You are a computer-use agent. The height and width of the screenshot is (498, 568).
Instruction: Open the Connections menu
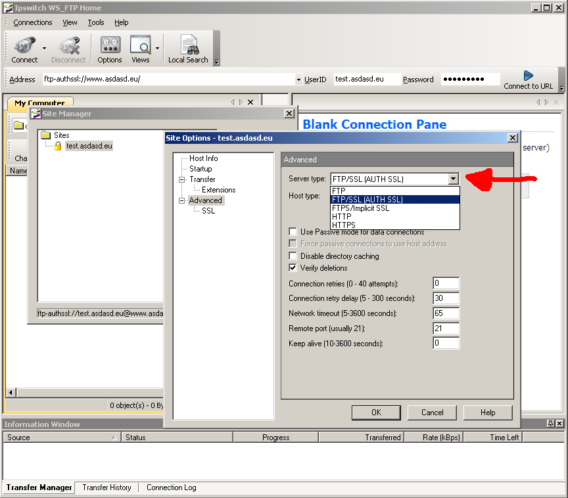pos(33,22)
